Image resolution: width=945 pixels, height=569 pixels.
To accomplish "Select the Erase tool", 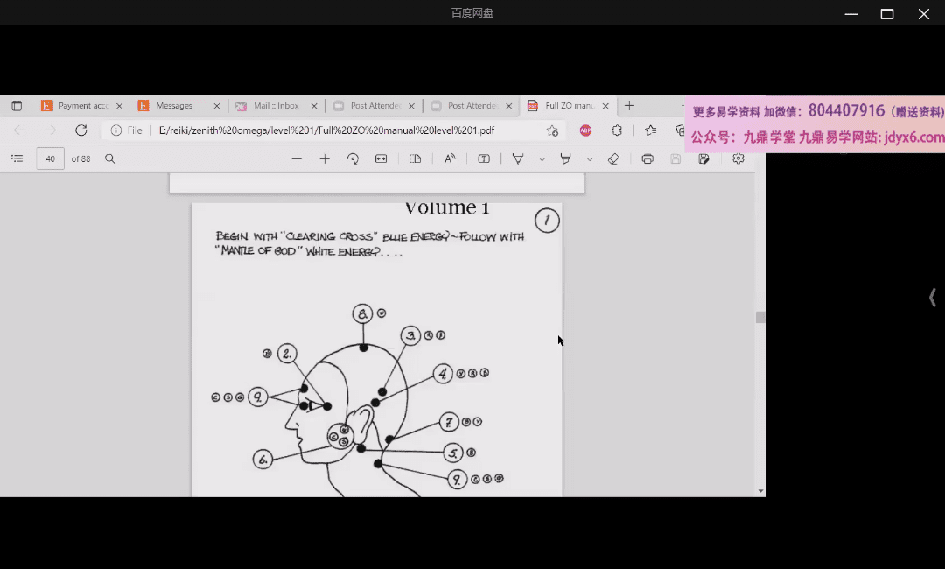I will coord(613,158).
